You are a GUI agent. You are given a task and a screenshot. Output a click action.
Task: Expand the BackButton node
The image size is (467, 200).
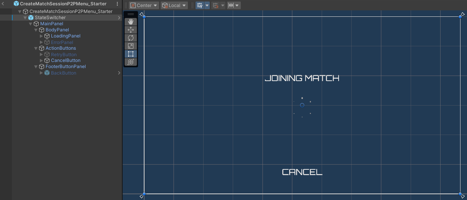[41, 73]
